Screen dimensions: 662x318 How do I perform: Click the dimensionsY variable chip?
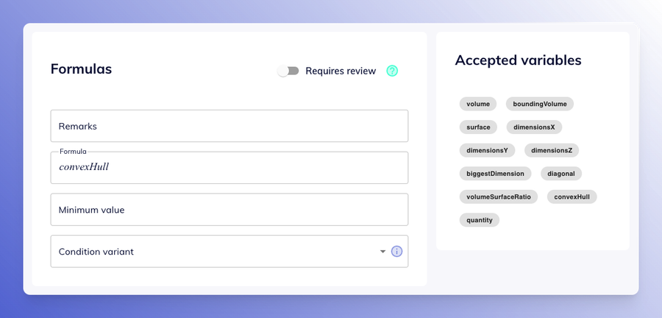pyautogui.click(x=487, y=150)
